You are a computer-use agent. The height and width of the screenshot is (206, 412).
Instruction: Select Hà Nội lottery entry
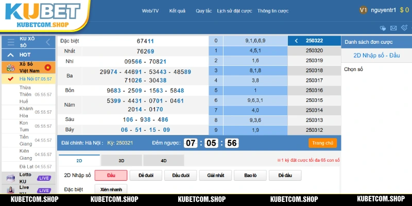[x=28, y=79]
